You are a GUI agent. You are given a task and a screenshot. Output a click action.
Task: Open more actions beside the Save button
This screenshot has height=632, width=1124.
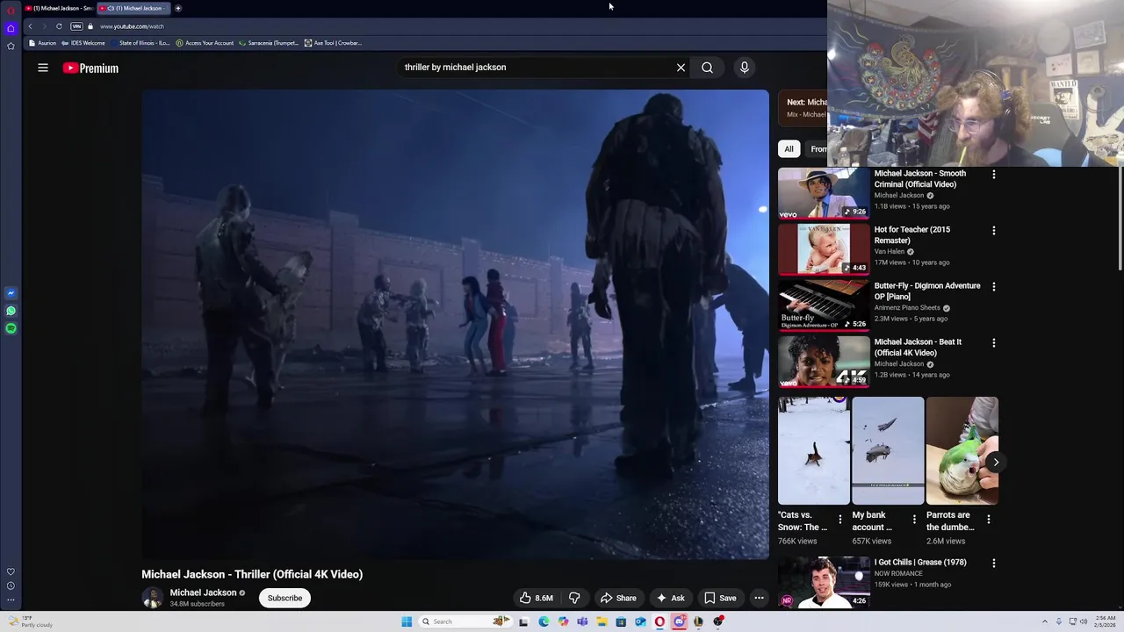(x=759, y=598)
